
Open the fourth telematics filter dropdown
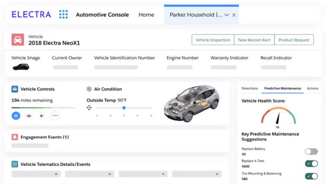coord(197,174)
